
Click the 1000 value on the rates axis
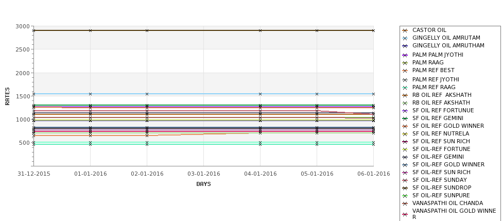[23, 120]
